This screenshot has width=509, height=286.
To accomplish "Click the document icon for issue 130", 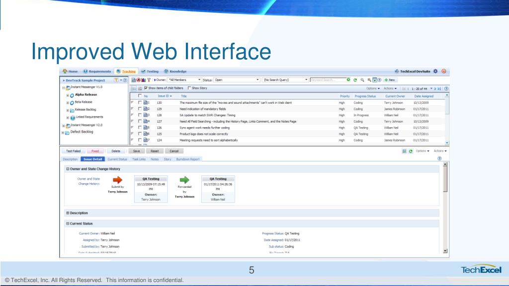I will (x=146, y=102).
